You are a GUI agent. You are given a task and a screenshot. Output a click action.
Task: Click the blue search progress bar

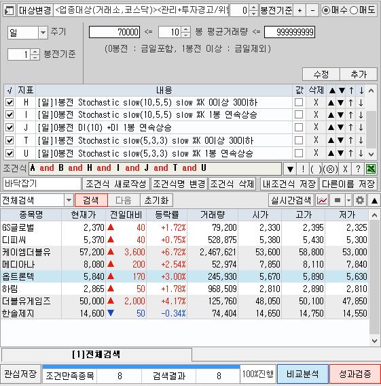pos(141,366)
